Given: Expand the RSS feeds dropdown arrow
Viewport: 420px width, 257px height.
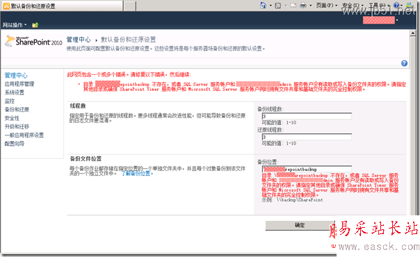Looking at the screenshot, I should coord(286,6).
